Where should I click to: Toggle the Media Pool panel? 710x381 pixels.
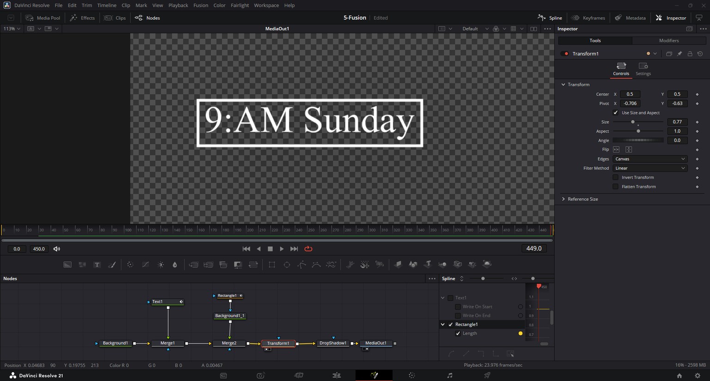pyautogui.click(x=43, y=18)
